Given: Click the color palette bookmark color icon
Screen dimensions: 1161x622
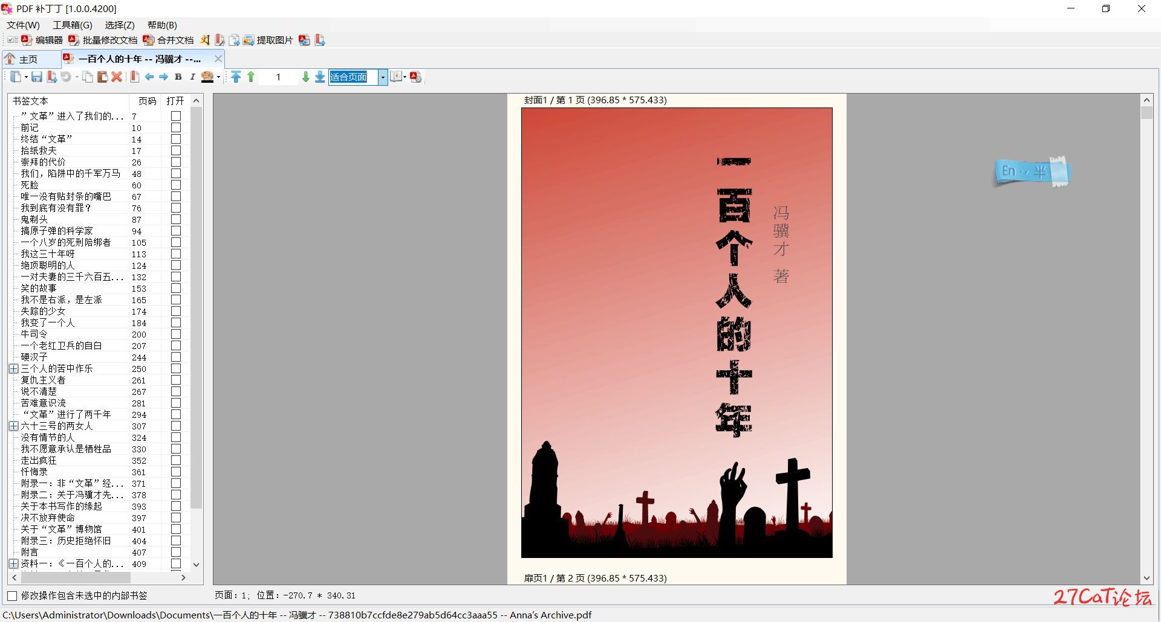Looking at the screenshot, I should pyautogui.click(x=207, y=77).
